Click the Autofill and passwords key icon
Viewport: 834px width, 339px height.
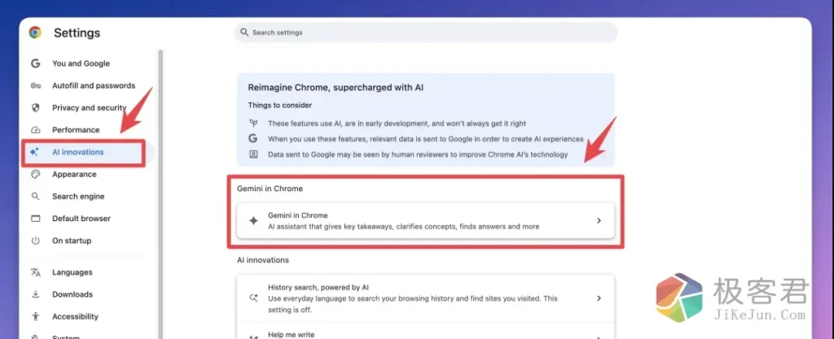35,85
